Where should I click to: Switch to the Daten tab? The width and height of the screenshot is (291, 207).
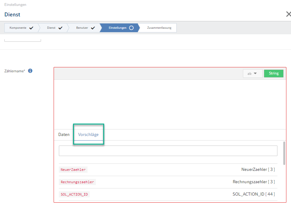(64, 135)
